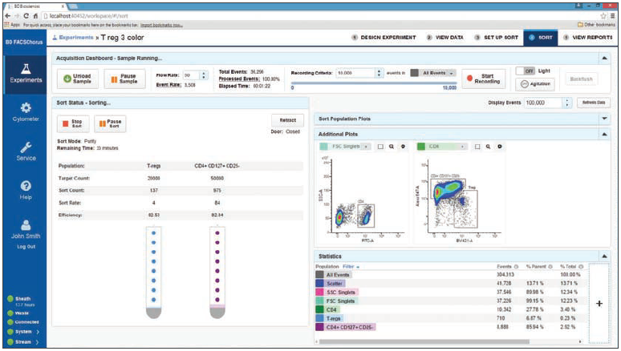Viewport: 621px width, 351px height.
Task: Click the John Smith user icon
Action: tap(26, 225)
